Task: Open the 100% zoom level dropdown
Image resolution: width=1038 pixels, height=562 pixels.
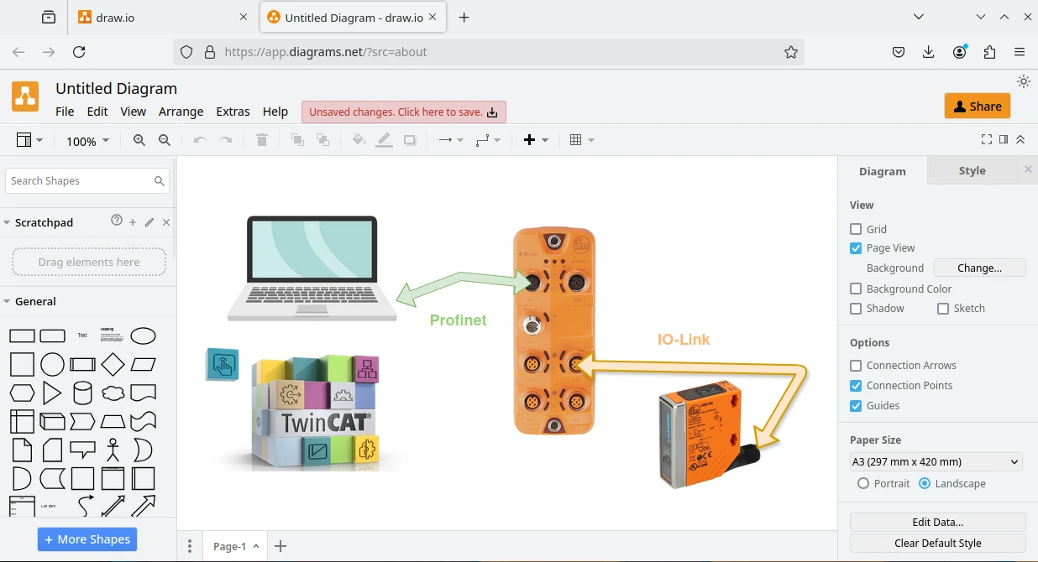Action: (87, 141)
